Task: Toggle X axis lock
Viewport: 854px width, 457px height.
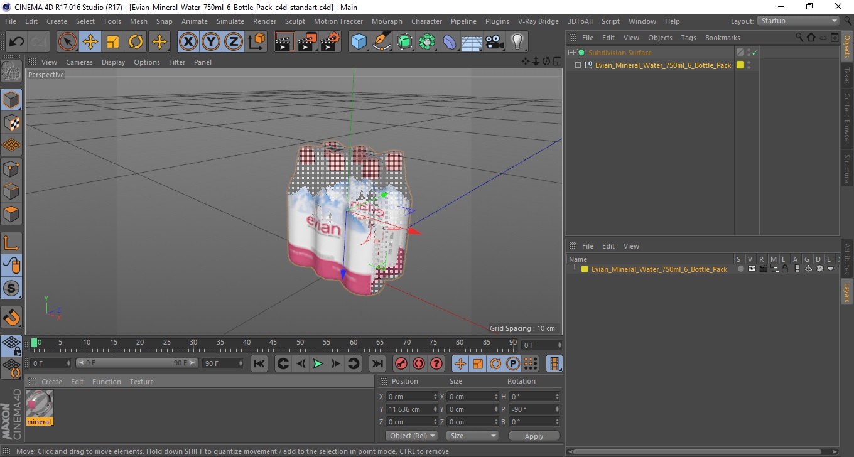Action: tap(188, 42)
